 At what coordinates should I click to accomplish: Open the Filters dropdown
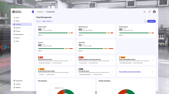pyautogui.click(x=39, y=21)
